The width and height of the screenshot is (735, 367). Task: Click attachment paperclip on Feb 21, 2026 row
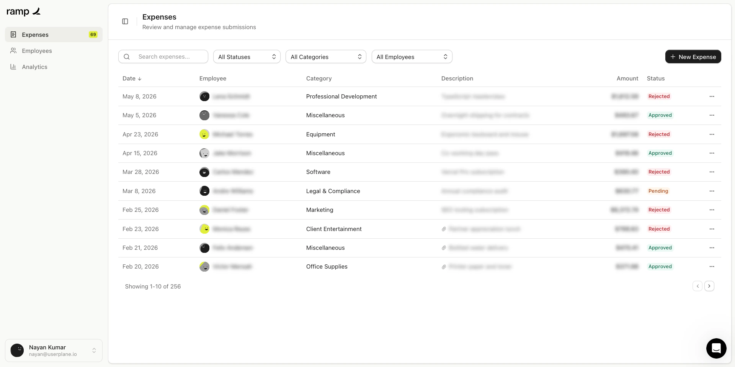click(x=444, y=248)
